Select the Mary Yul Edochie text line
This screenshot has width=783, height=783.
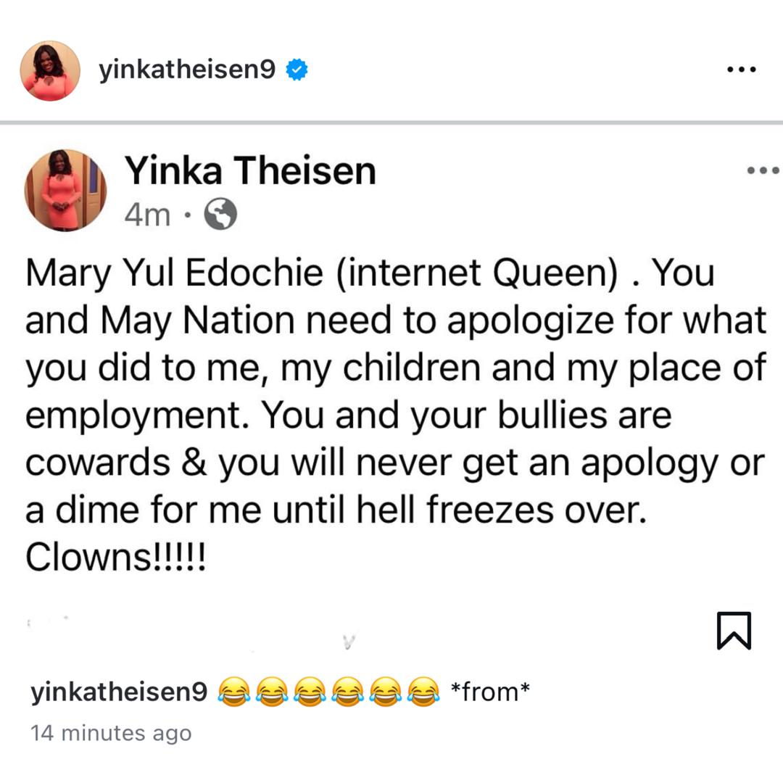tap(370, 273)
